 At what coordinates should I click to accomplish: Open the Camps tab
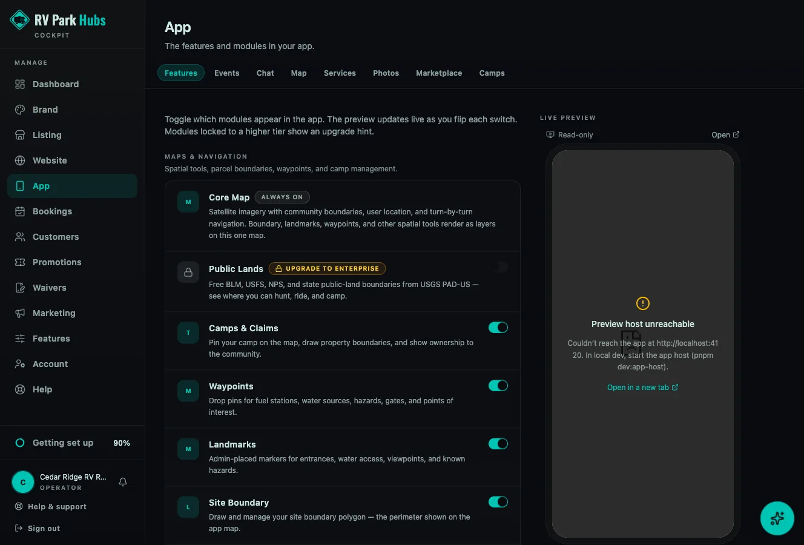click(492, 73)
